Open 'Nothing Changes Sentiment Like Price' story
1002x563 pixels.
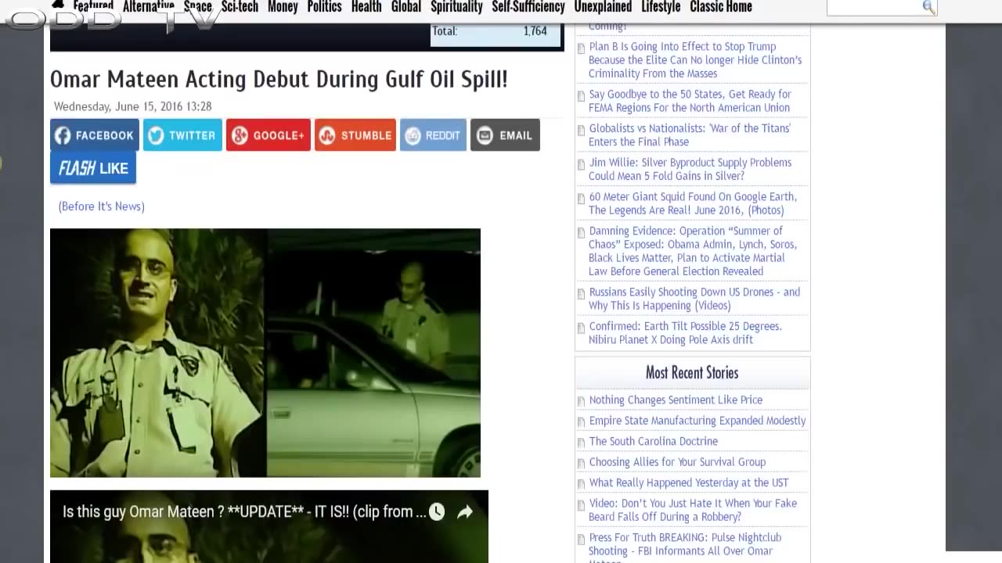676,400
